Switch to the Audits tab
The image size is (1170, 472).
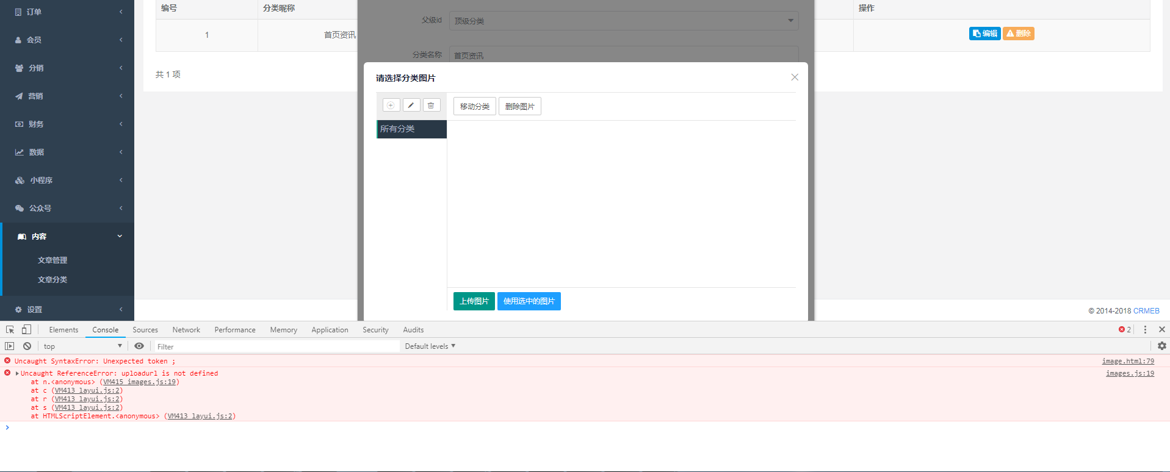point(413,330)
